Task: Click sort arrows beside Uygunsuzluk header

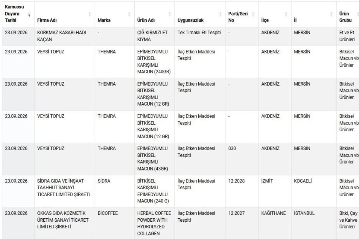Action: coord(220,14)
